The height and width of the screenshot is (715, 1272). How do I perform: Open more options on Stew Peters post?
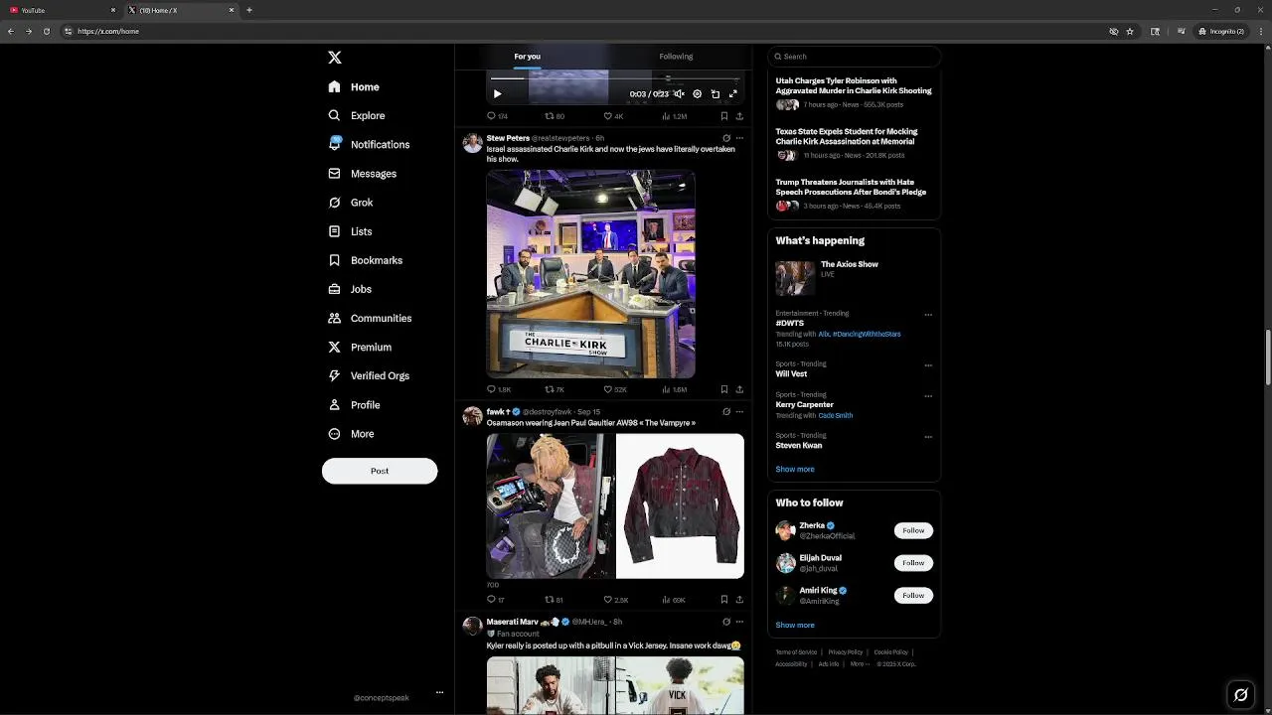click(739, 138)
